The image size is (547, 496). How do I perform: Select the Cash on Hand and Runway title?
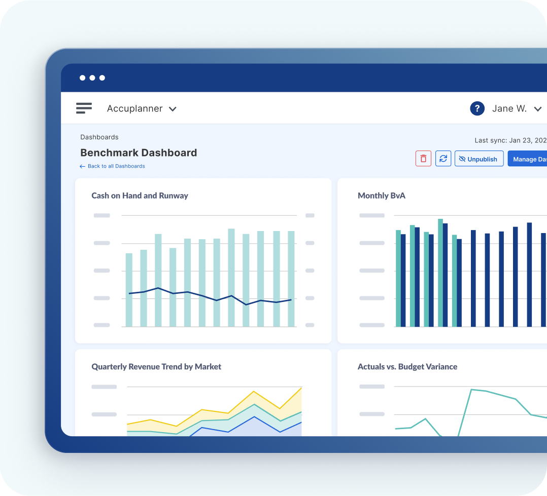click(140, 196)
